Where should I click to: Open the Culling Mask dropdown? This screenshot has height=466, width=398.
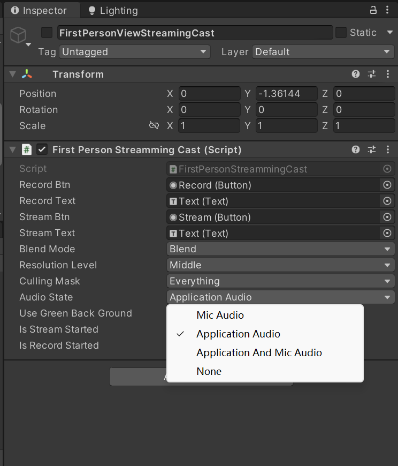[x=280, y=281]
